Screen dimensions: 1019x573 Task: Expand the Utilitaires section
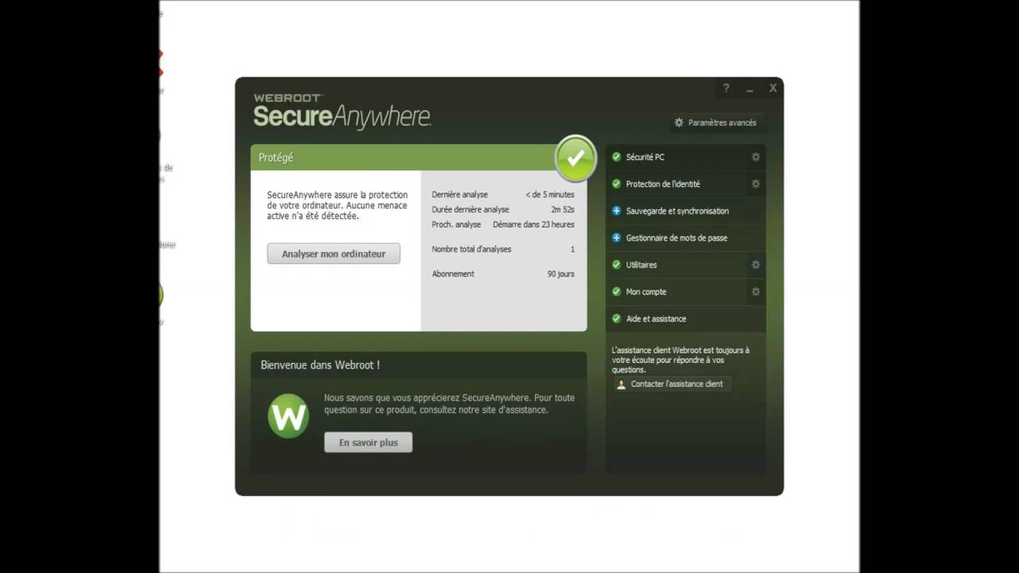677,265
